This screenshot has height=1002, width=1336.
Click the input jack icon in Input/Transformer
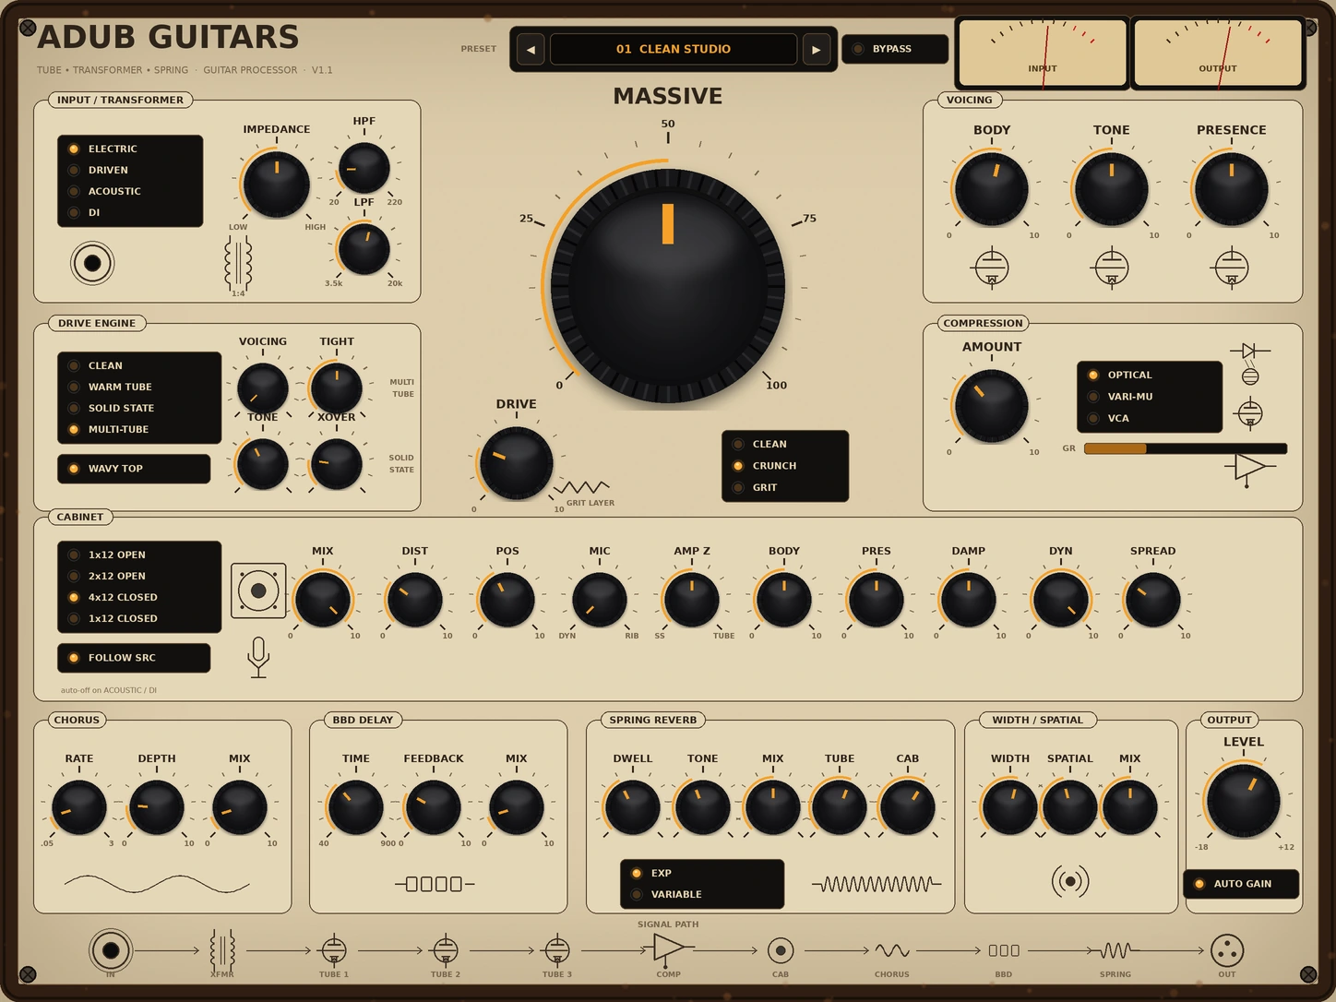92,263
